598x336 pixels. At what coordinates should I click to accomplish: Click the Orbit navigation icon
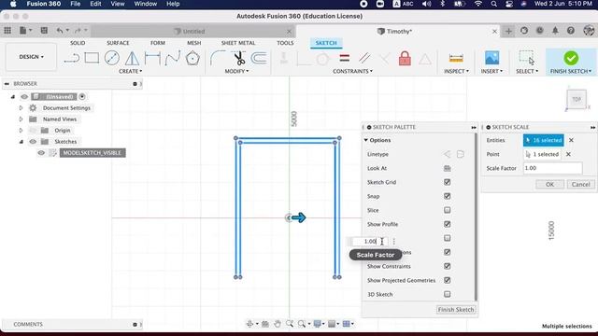point(249,324)
